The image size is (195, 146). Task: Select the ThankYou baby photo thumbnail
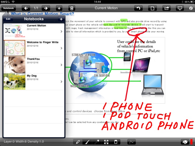[14, 65]
